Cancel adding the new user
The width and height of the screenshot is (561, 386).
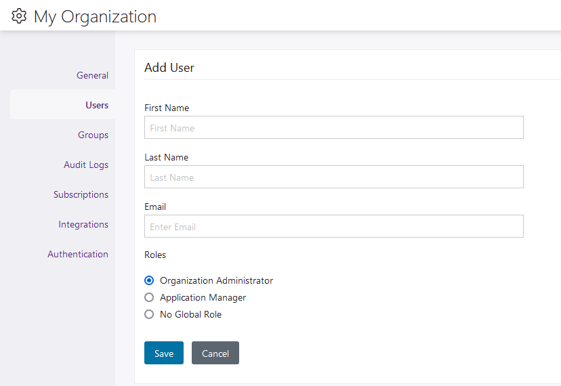(x=215, y=353)
